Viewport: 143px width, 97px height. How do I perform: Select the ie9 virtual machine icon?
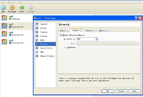tap(4, 42)
